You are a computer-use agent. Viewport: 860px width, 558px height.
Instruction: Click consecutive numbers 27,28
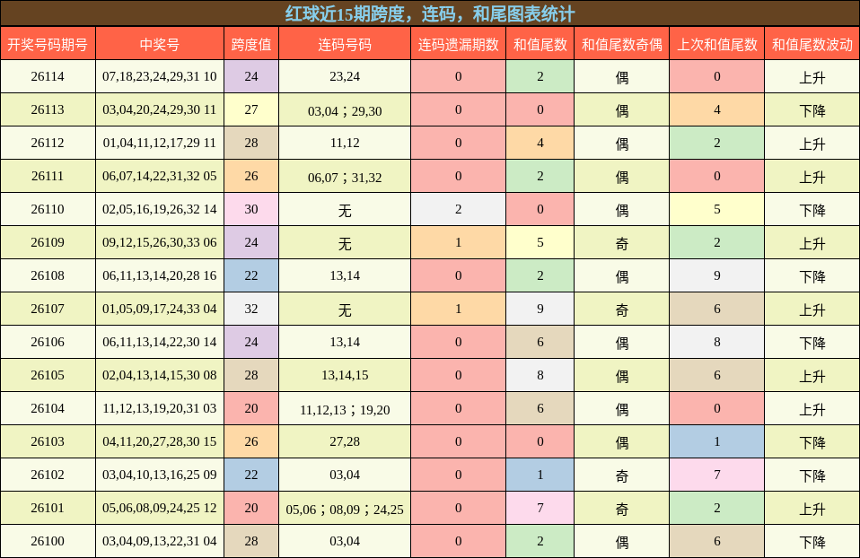[345, 441]
